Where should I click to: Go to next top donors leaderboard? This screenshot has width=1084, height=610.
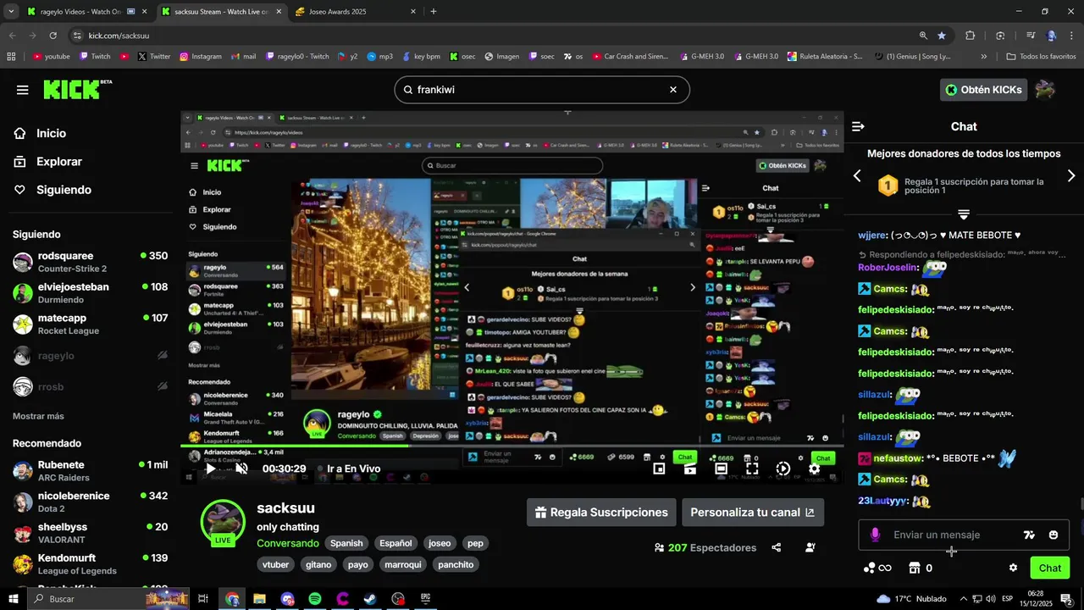click(1071, 175)
